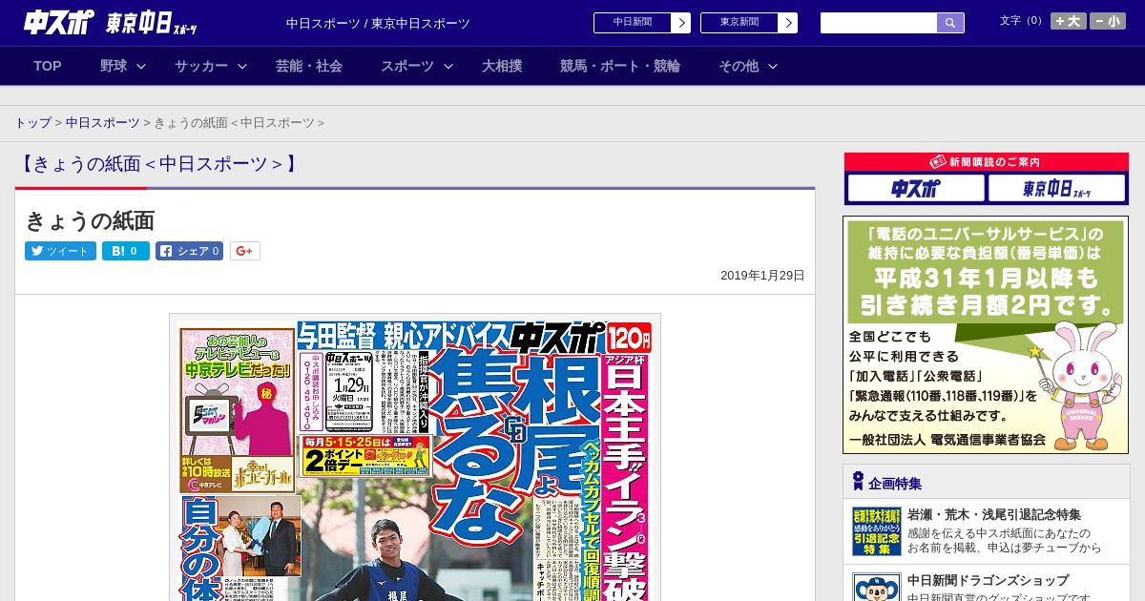Open the 東京新聞 link button
The width and height of the screenshot is (1145, 601).
tap(739, 23)
